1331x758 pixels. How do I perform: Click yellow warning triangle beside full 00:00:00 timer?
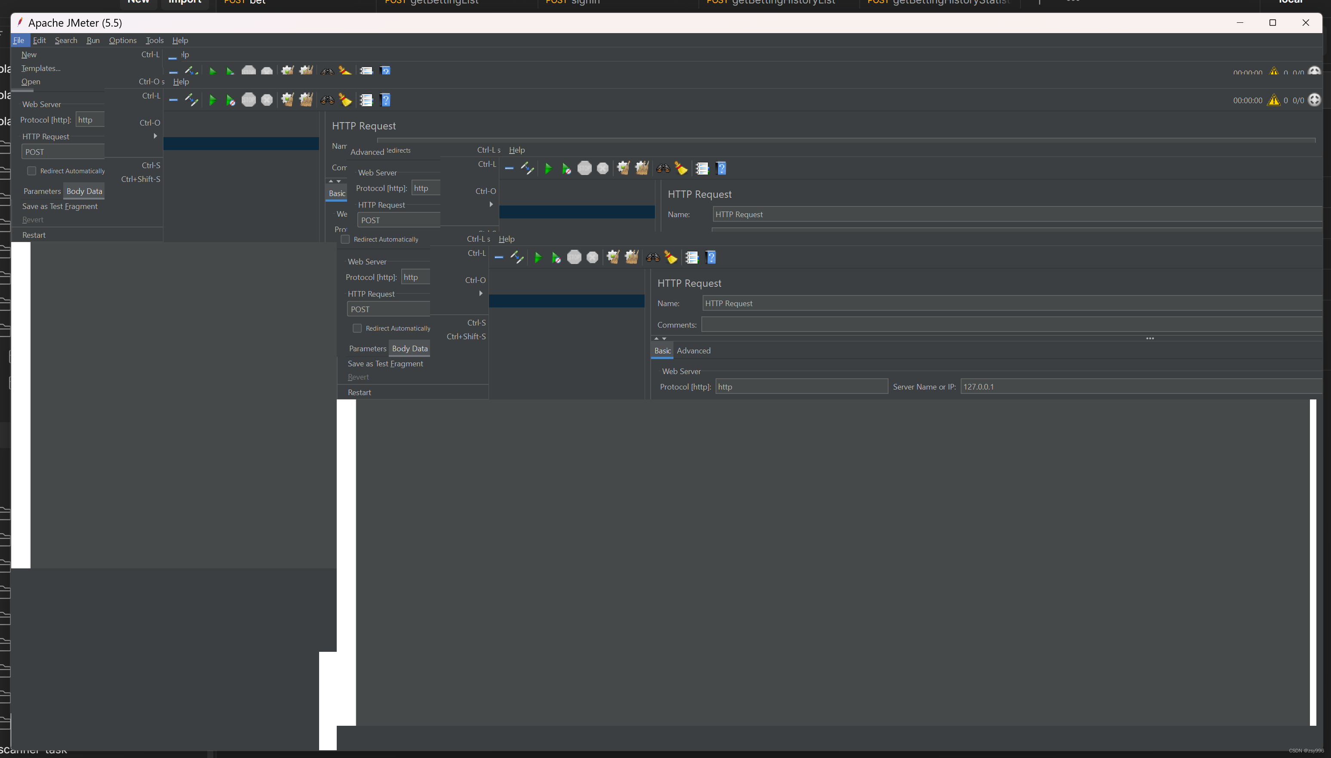(1273, 100)
